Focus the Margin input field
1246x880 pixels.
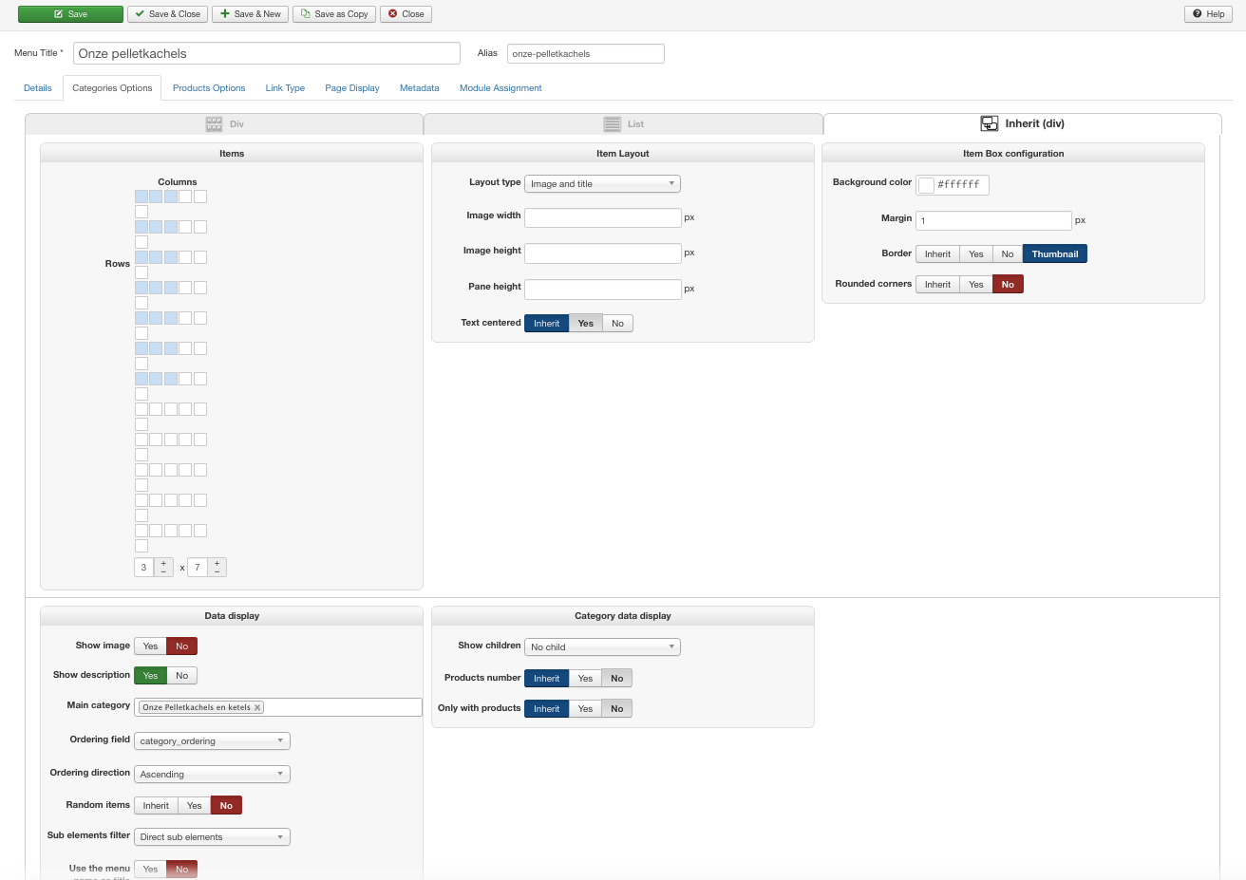click(x=993, y=220)
